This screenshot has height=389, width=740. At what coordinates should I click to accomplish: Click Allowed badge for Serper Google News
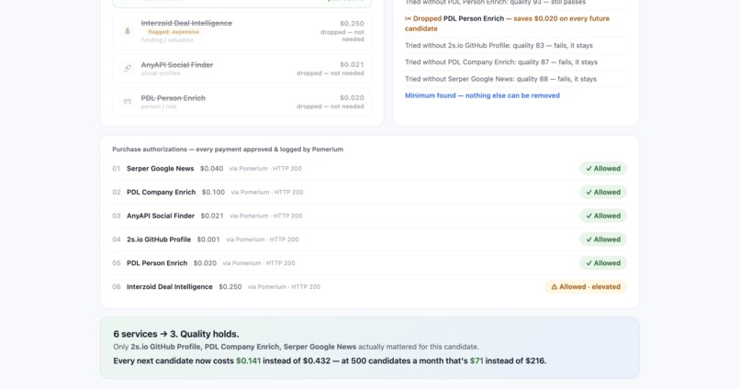point(603,169)
